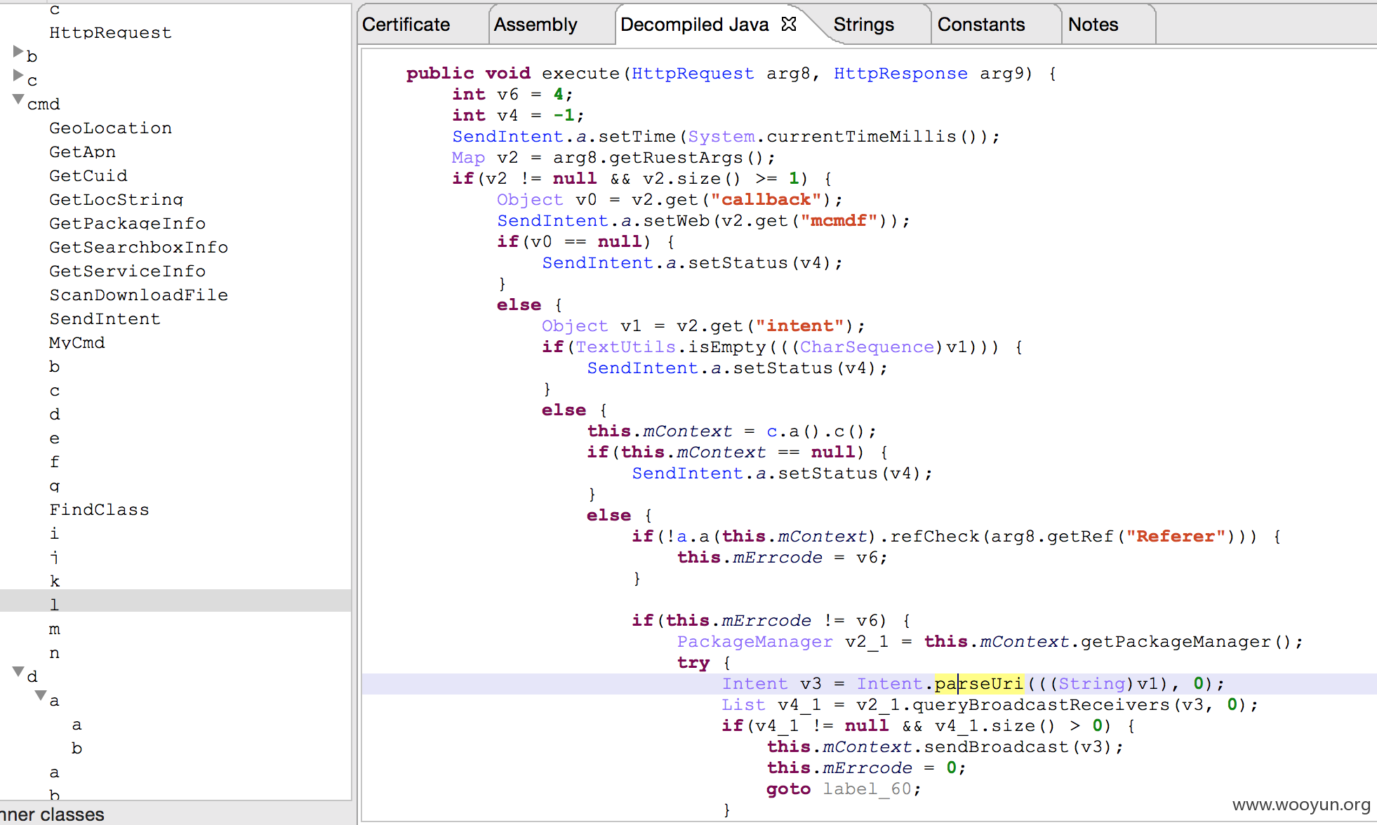
Task: Expand the top-level b package node
Action: (18, 52)
